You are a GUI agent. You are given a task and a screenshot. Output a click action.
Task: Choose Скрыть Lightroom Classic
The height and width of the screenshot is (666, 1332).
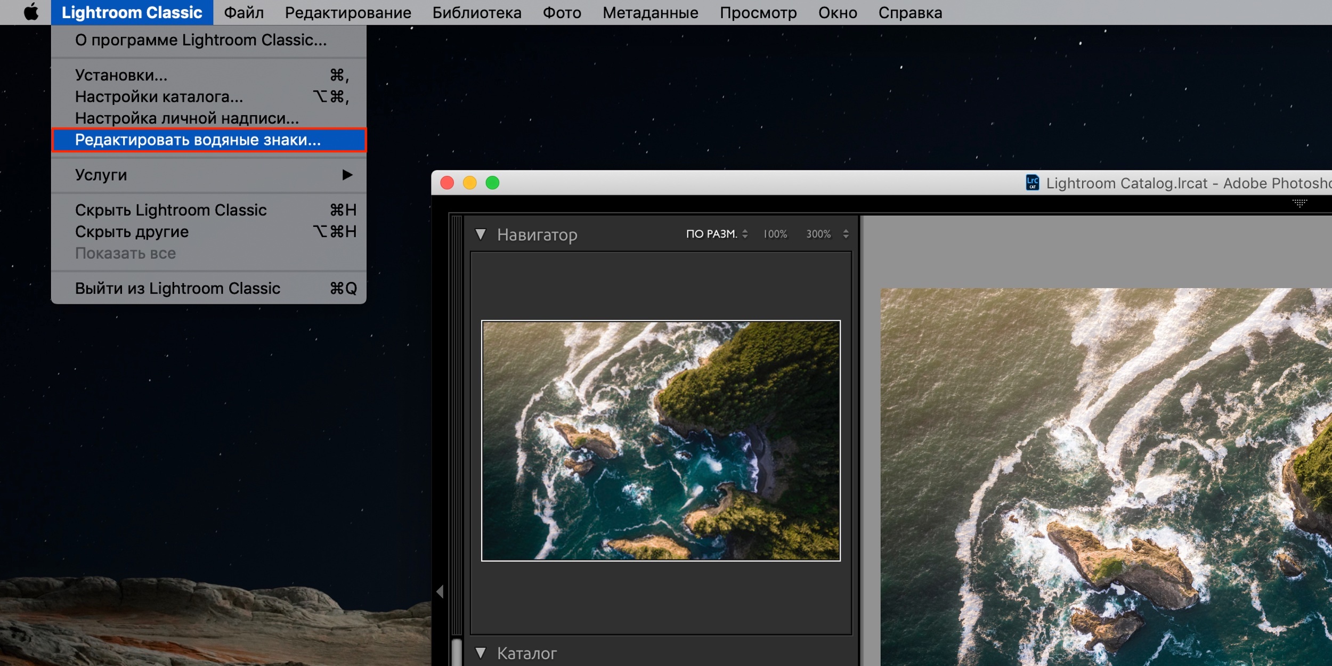coord(209,210)
